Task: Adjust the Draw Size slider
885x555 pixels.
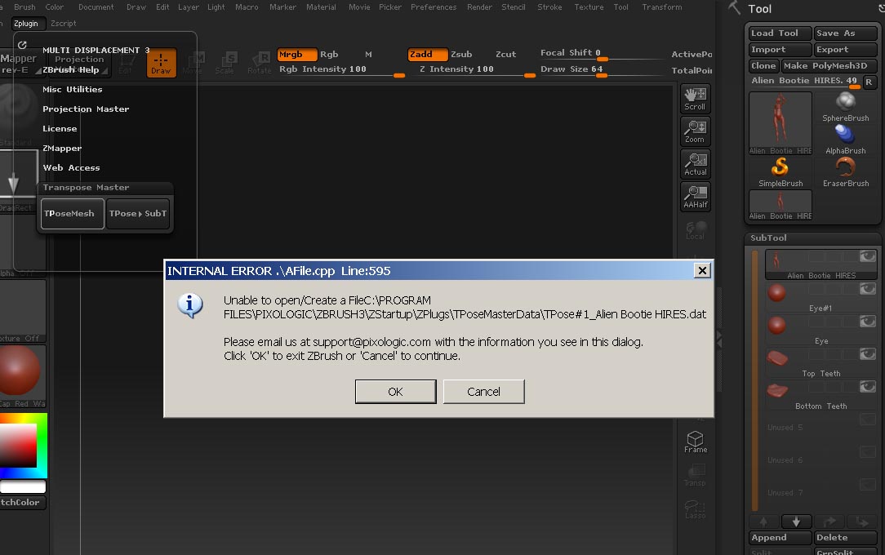Action: [601, 69]
